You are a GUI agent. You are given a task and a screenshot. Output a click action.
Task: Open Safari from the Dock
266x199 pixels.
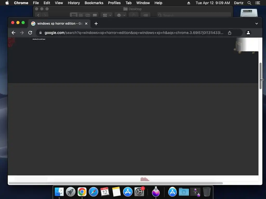coord(94,192)
